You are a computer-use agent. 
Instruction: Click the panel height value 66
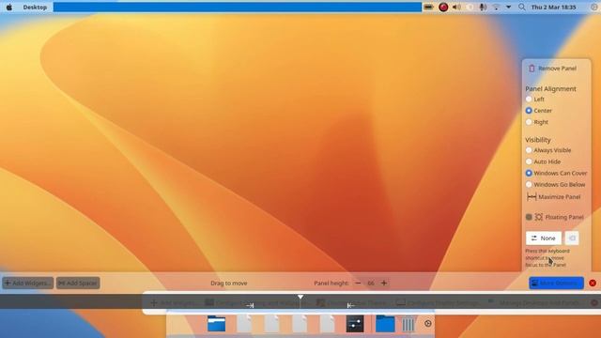click(371, 284)
